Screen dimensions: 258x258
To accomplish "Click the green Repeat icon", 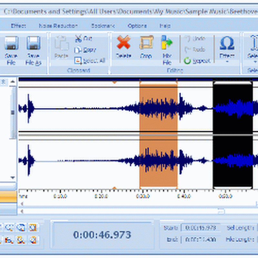I will coord(187,60).
